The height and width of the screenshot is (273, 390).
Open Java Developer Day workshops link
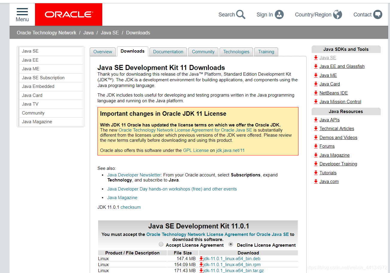(x=172, y=189)
